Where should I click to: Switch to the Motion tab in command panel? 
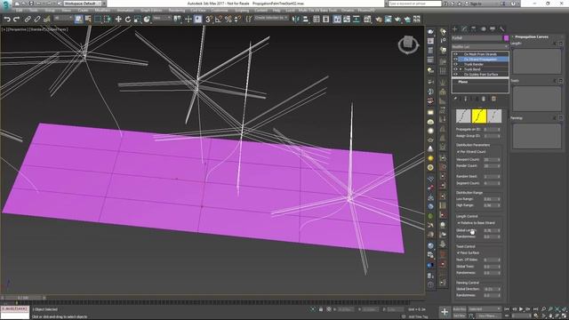(483, 28)
